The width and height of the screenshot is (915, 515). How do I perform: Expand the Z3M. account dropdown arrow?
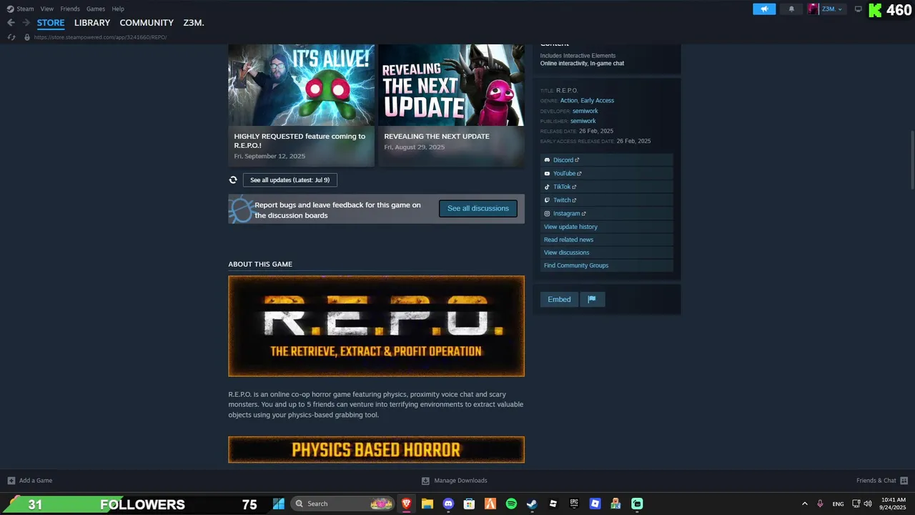pos(840,9)
